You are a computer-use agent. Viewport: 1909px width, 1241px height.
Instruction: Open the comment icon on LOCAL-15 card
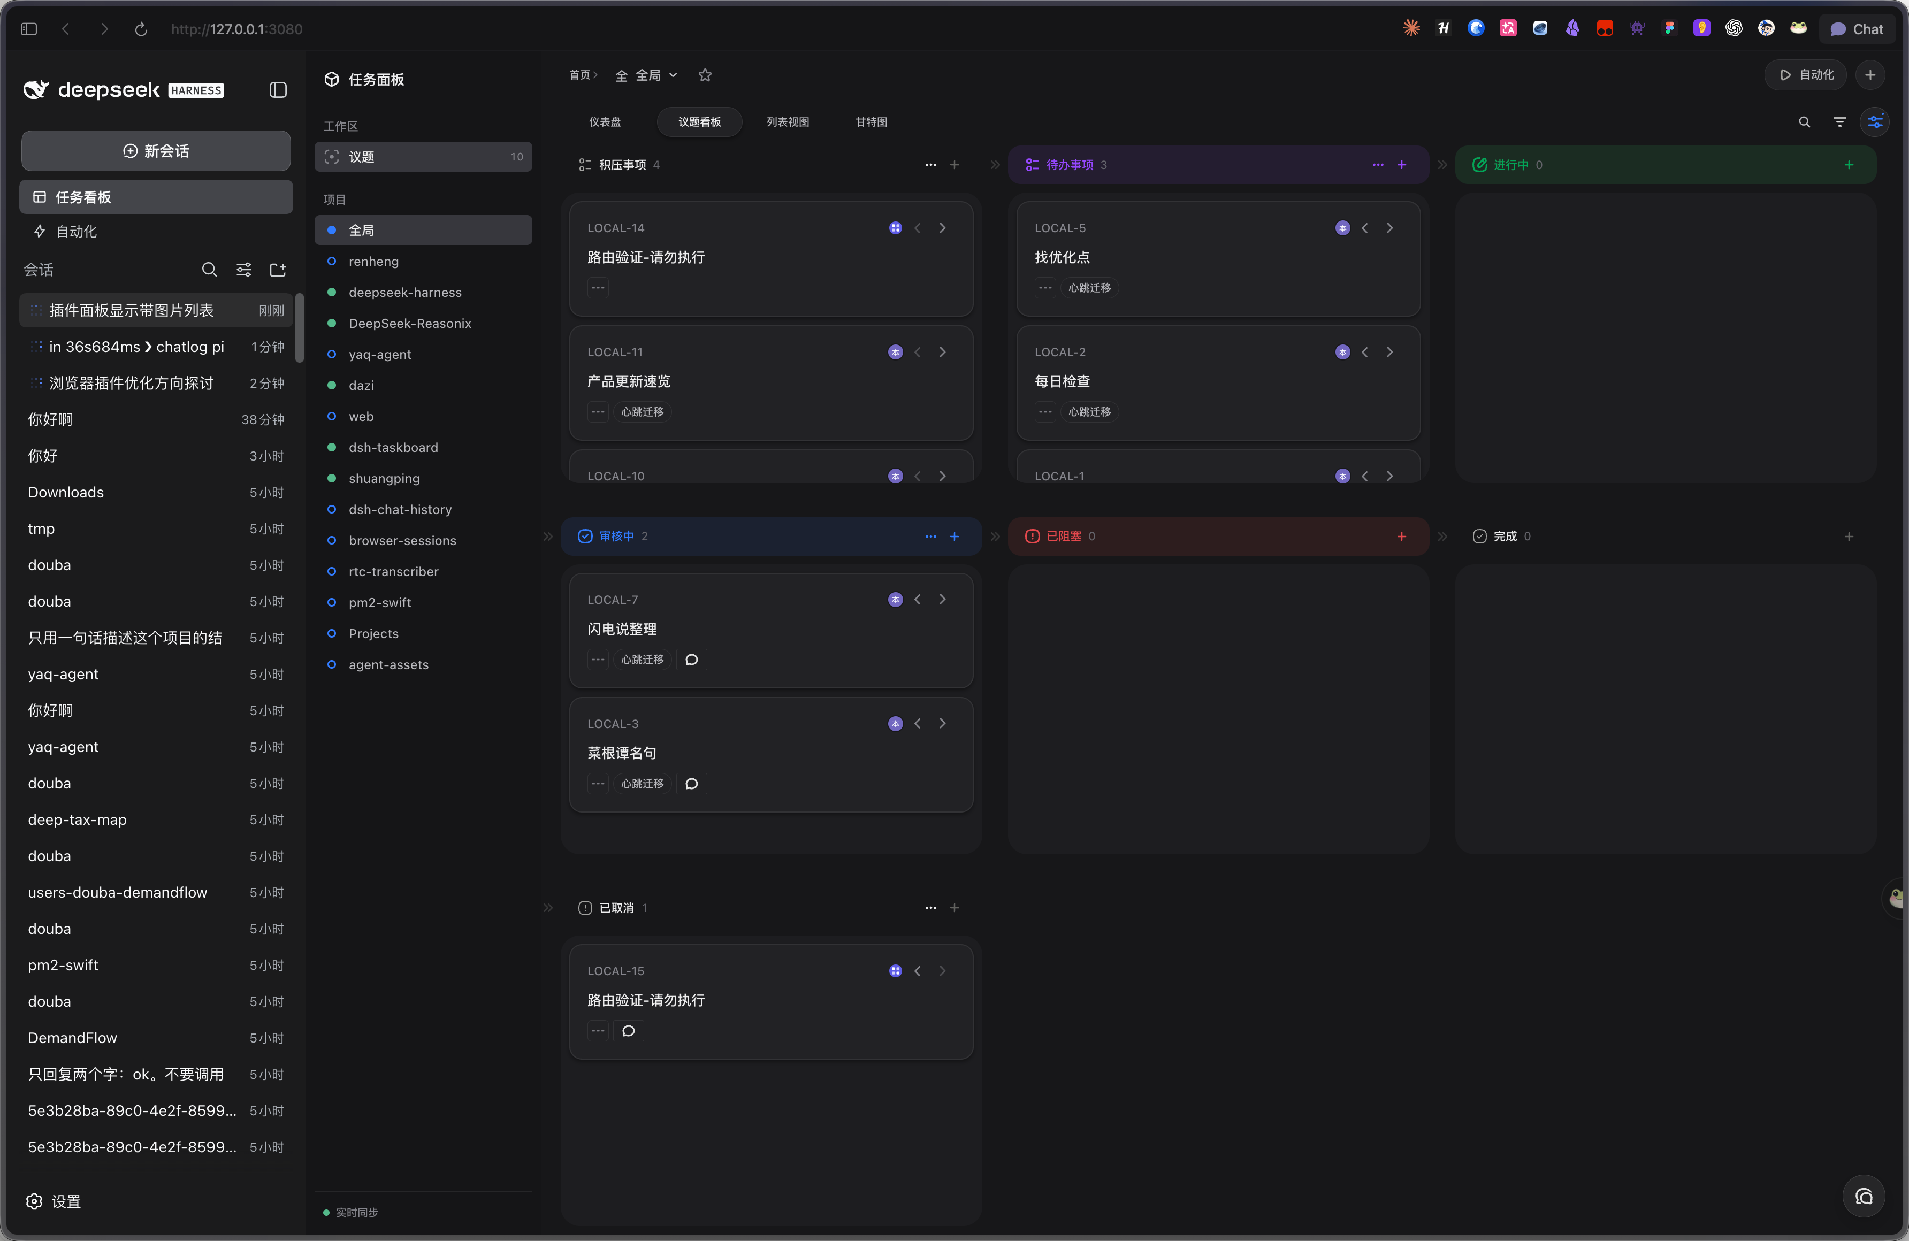click(x=629, y=1030)
